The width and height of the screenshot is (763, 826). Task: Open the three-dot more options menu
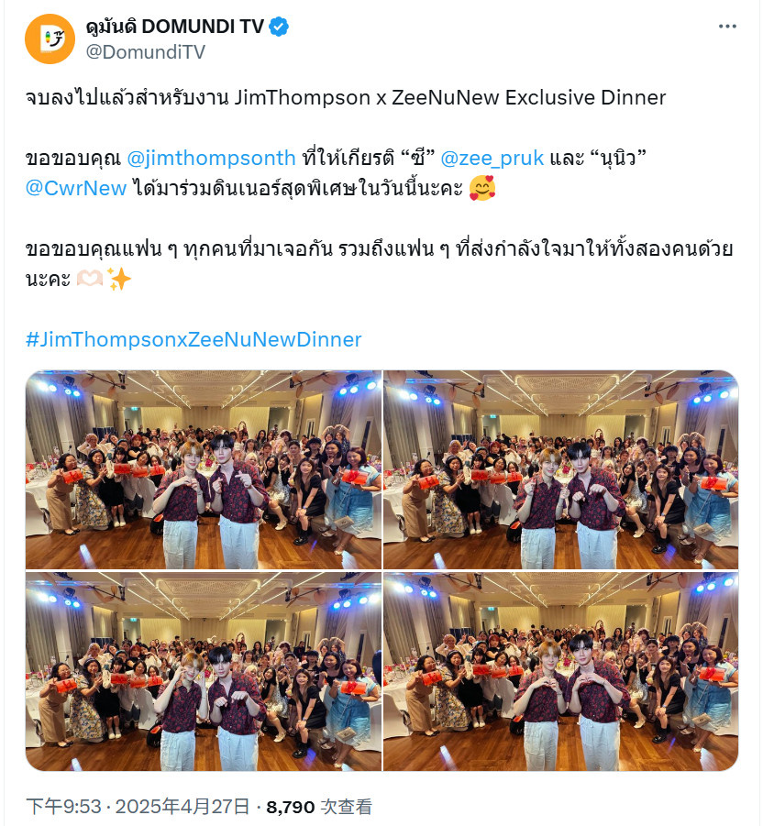click(x=727, y=27)
